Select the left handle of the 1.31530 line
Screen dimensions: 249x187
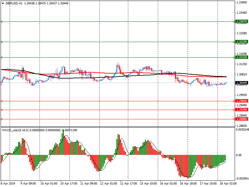point(2,57)
